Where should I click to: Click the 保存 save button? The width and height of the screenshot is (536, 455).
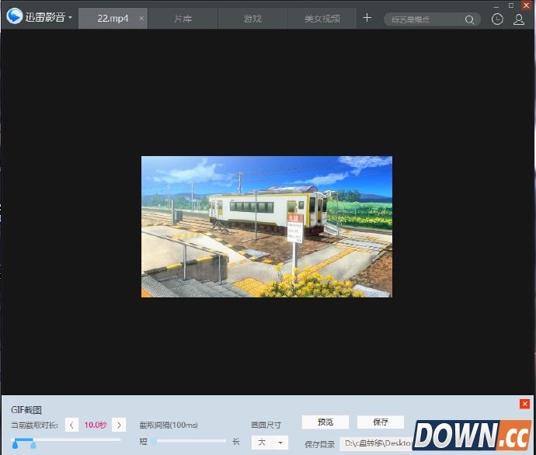pos(381,422)
